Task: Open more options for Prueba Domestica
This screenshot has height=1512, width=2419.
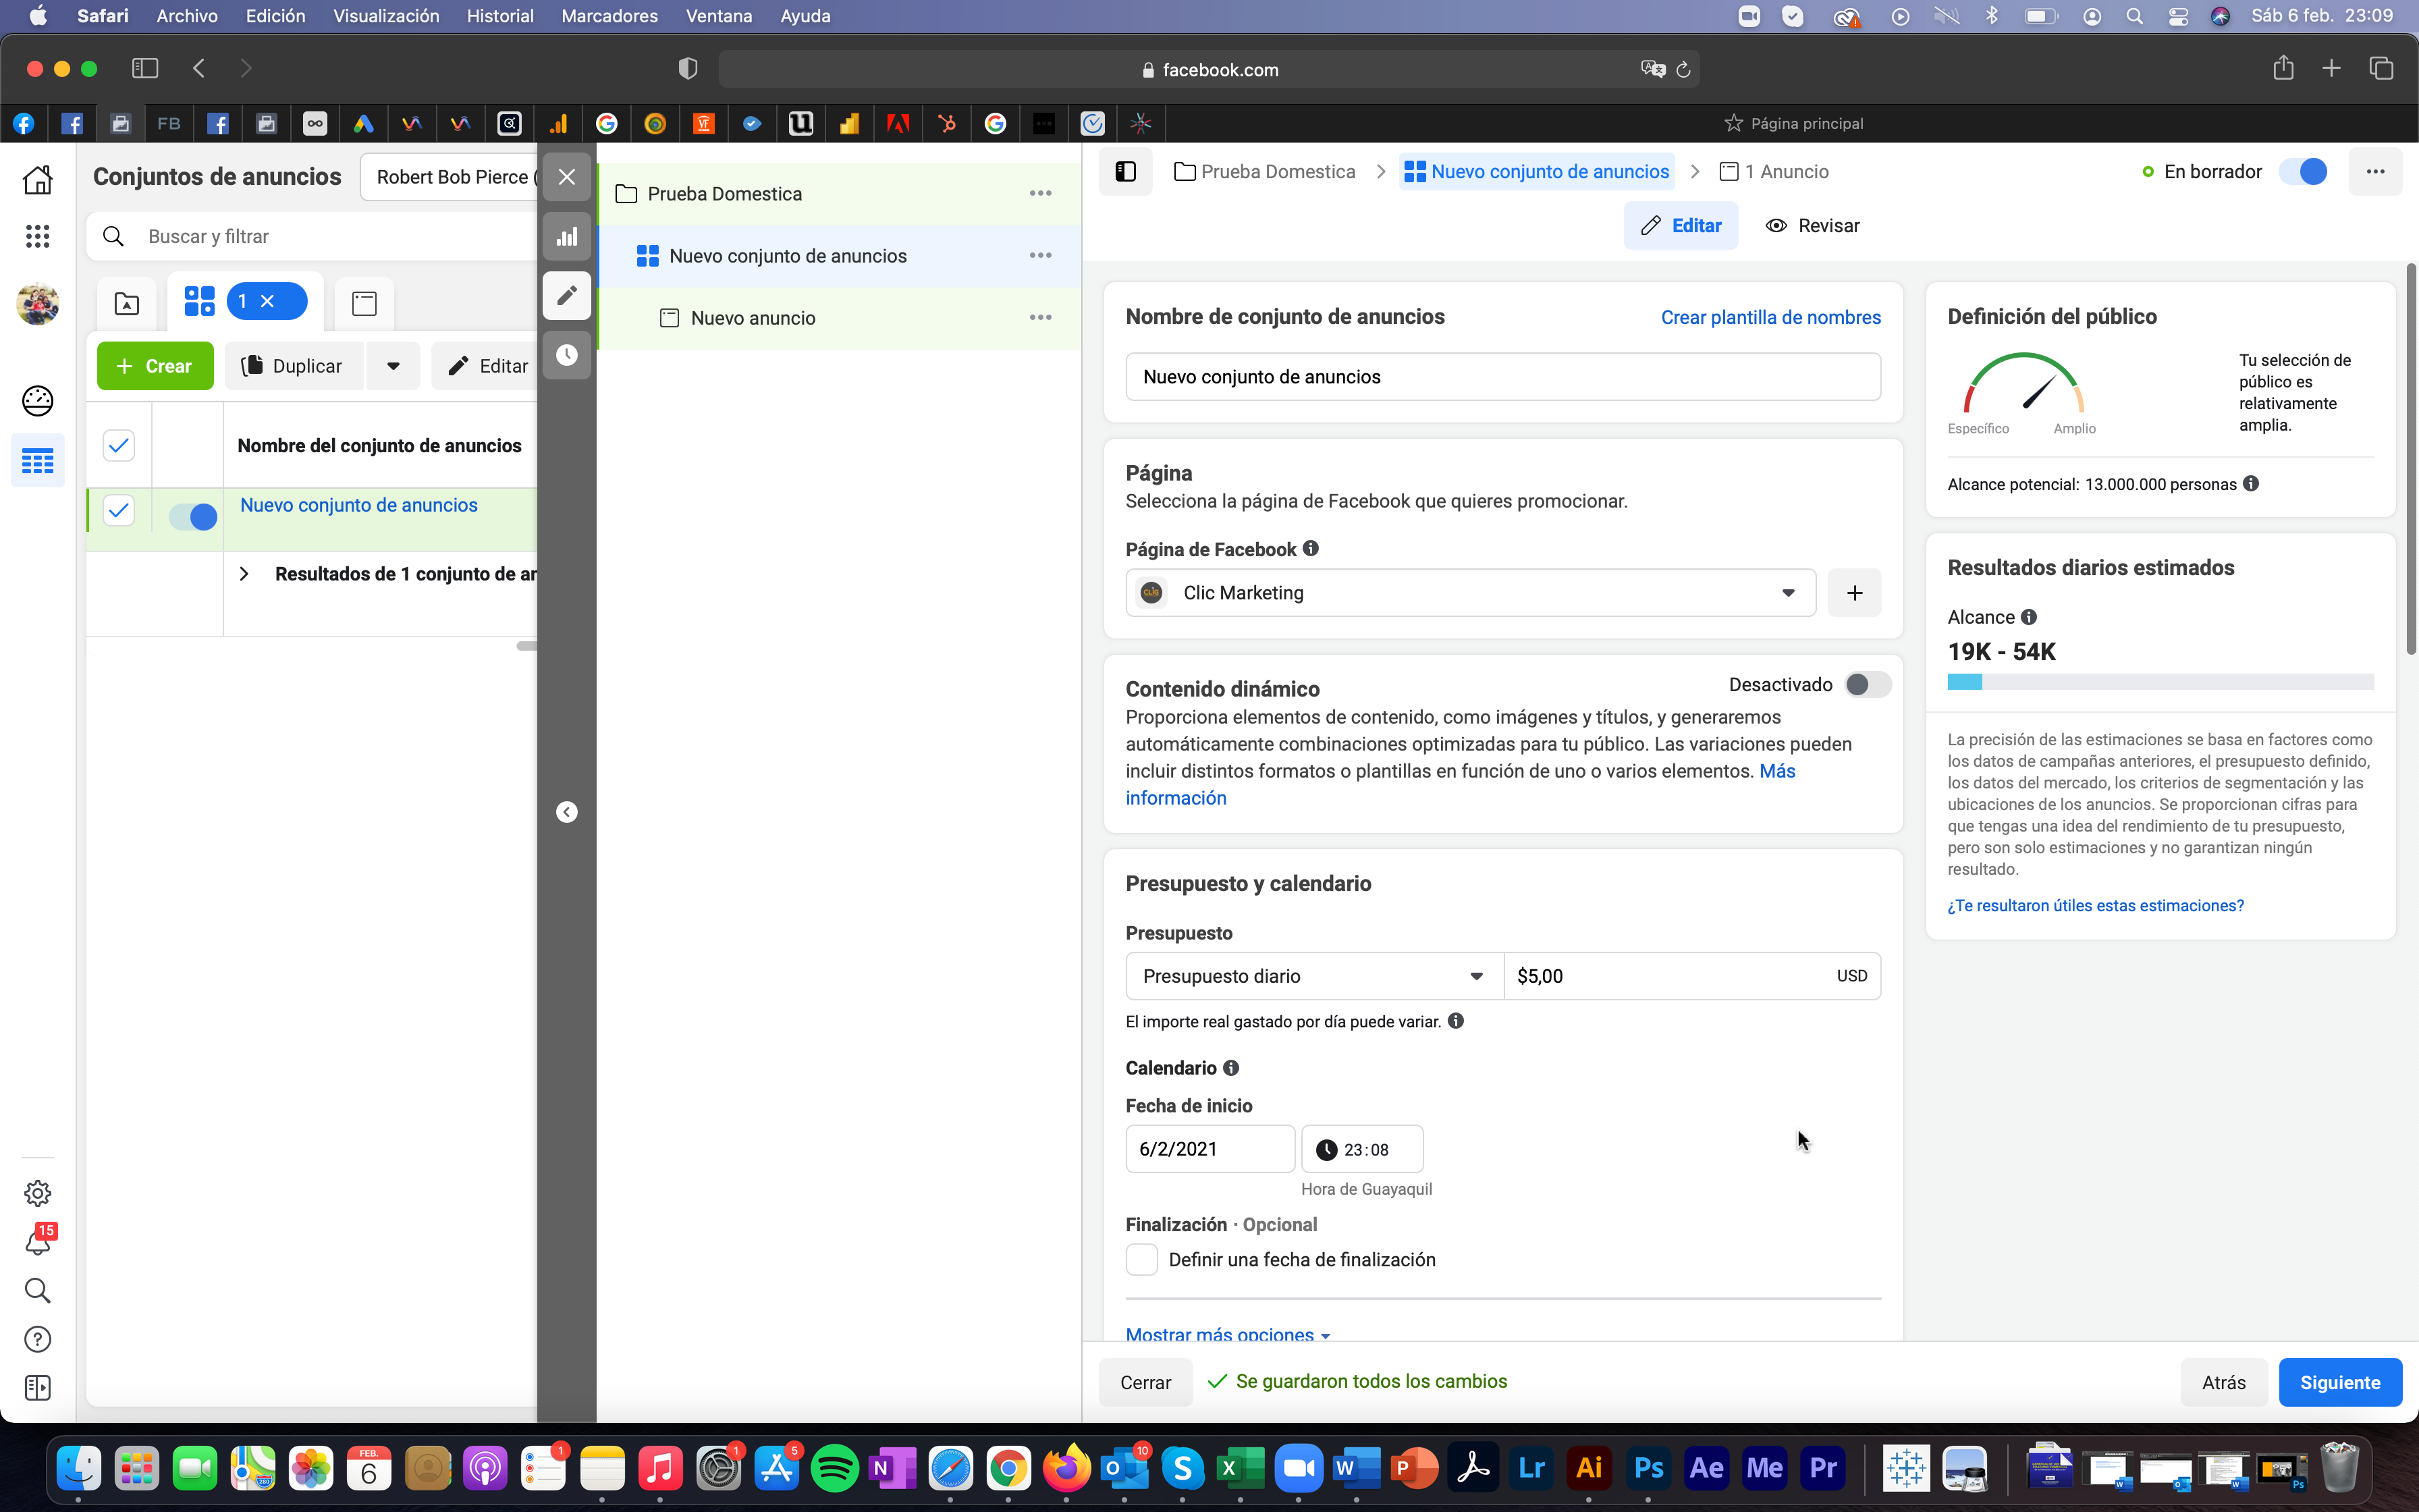Action: point(1041,193)
